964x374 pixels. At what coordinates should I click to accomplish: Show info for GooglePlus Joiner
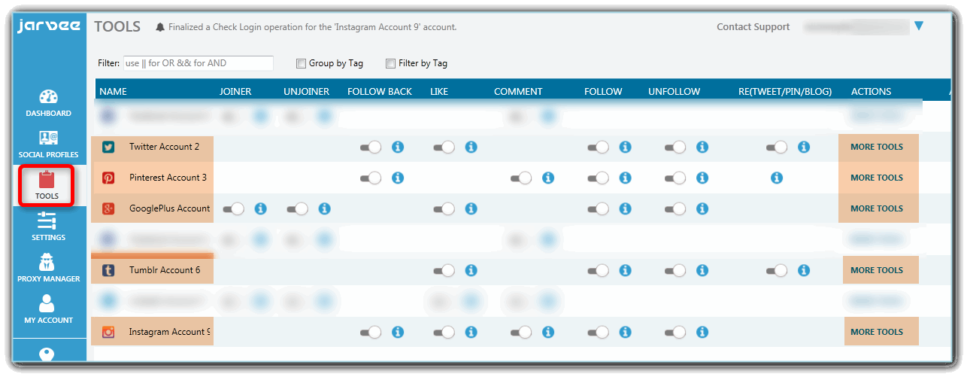[261, 208]
